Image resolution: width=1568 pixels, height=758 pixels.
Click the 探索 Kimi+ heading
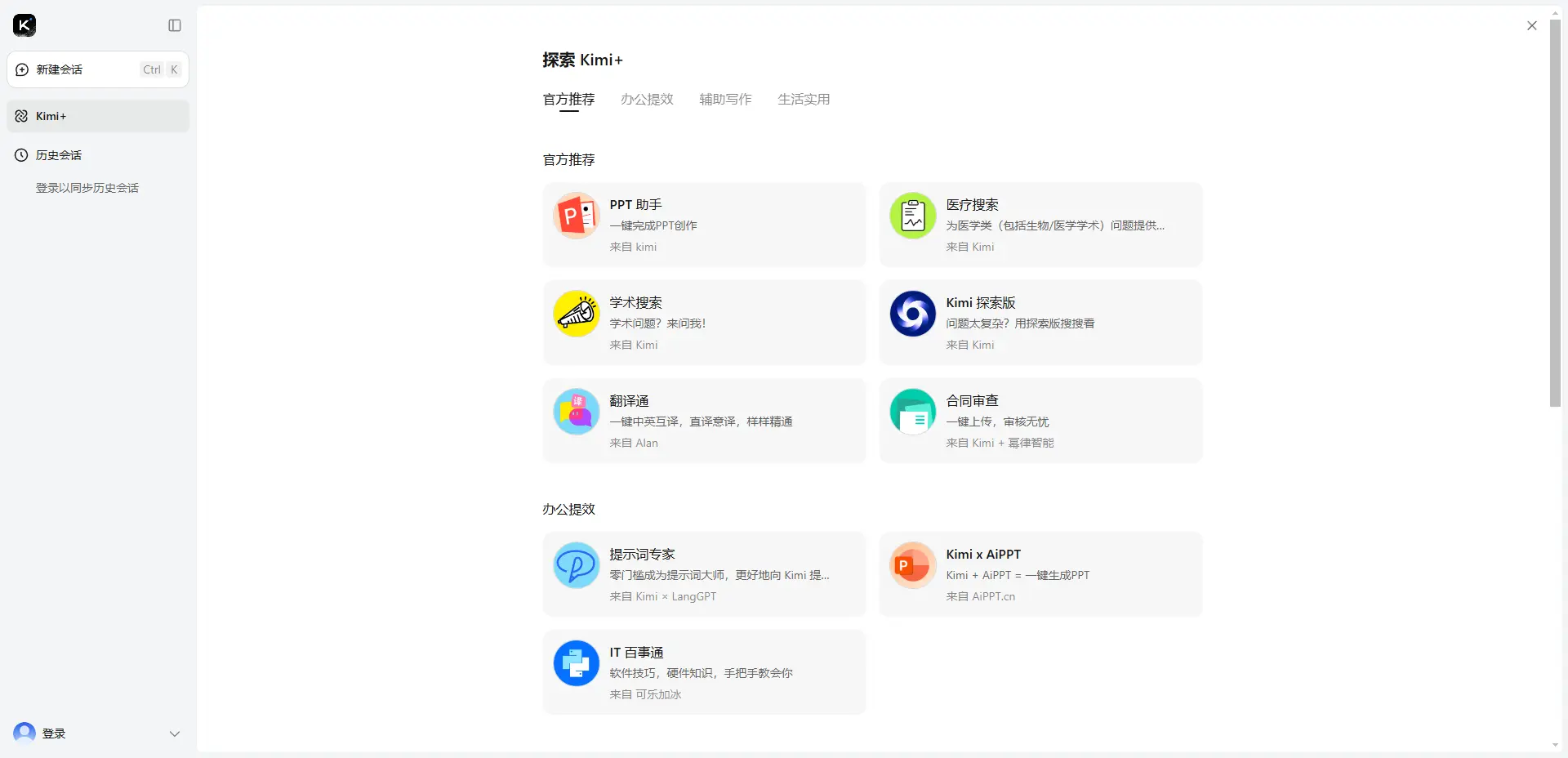[582, 60]
